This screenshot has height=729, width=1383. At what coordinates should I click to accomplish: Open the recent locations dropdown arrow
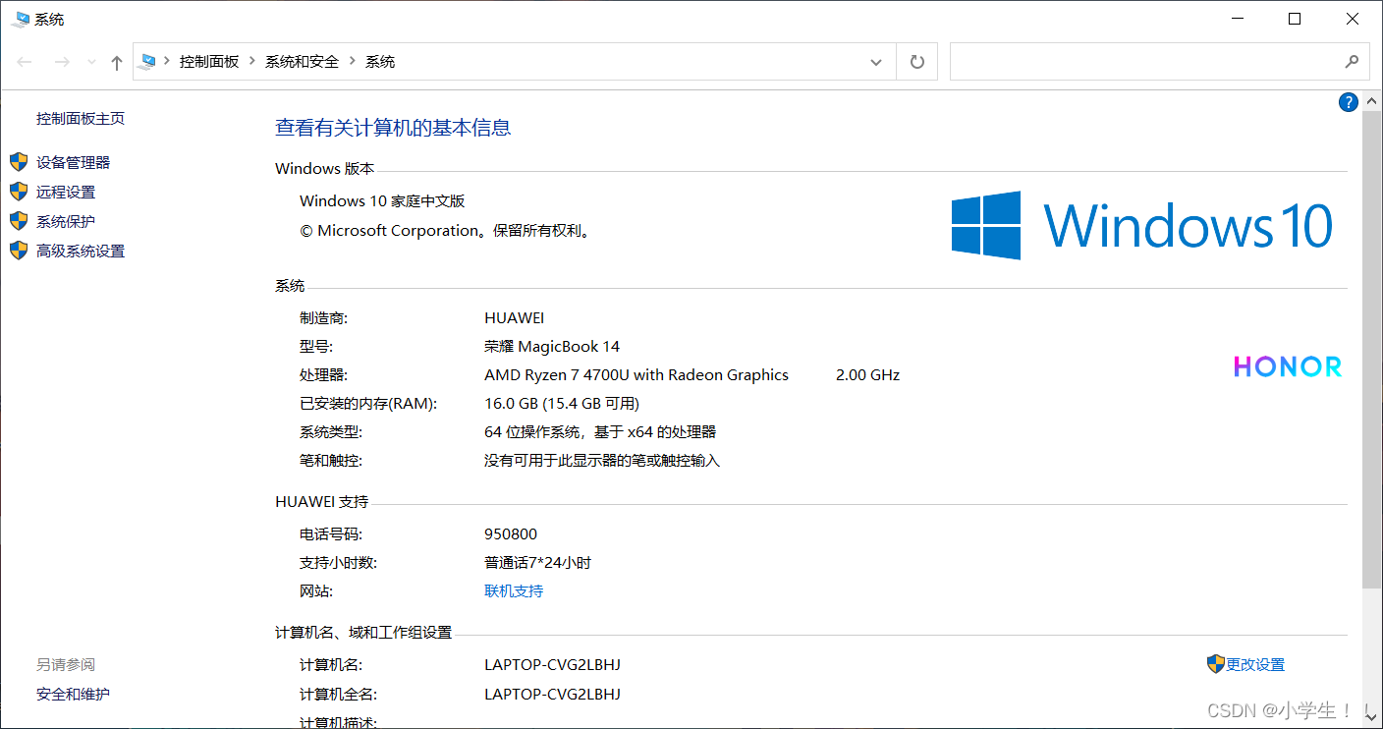click(91, 62)
